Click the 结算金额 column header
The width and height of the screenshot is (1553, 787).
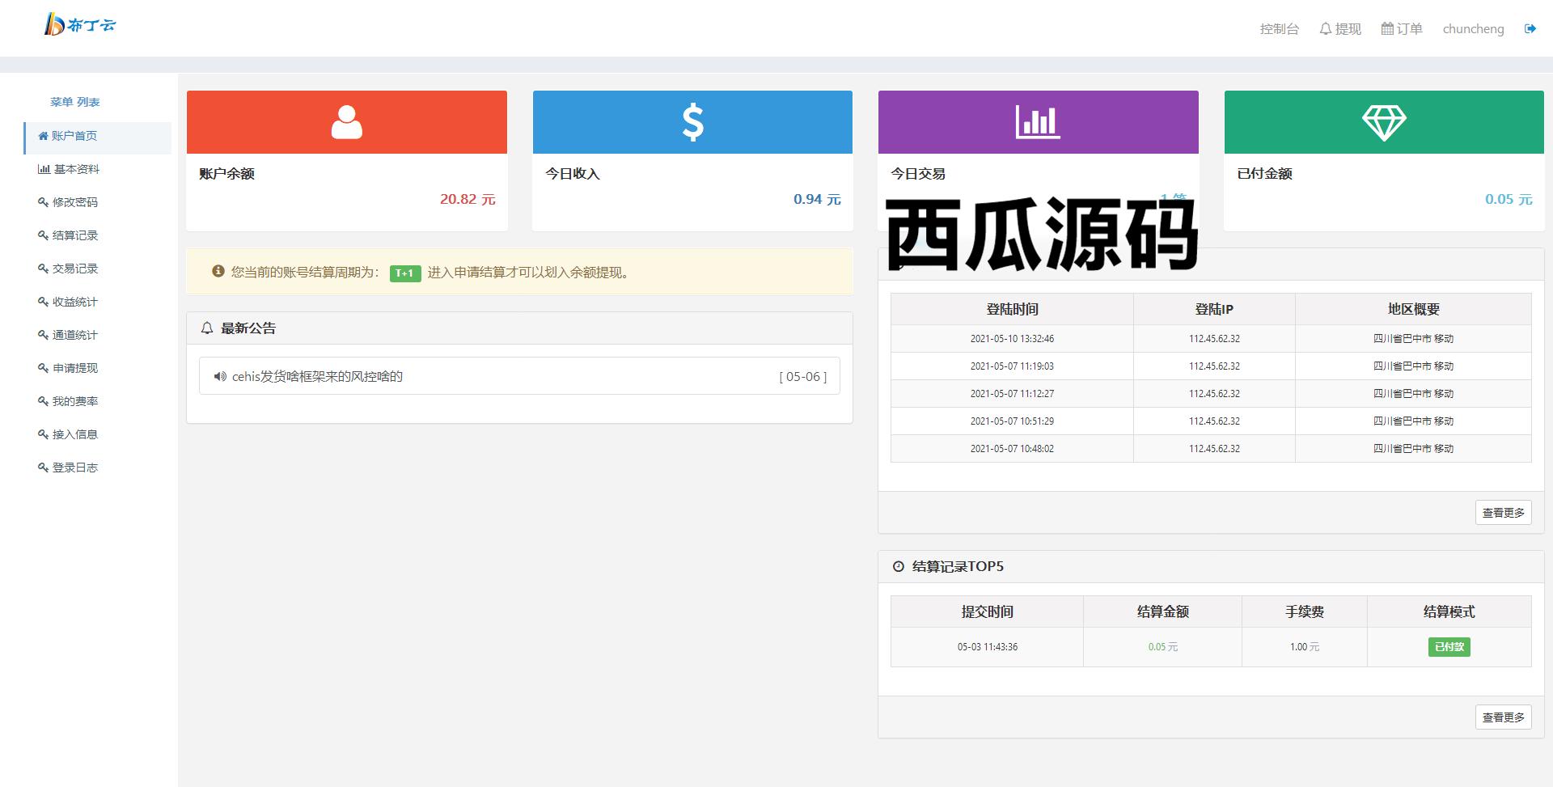1162,611
